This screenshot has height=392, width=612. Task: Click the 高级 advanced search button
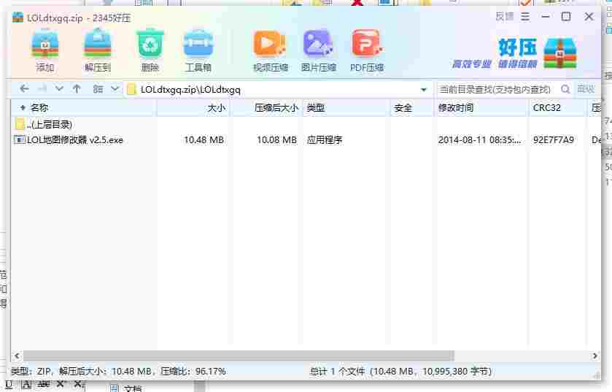[586, 89]
